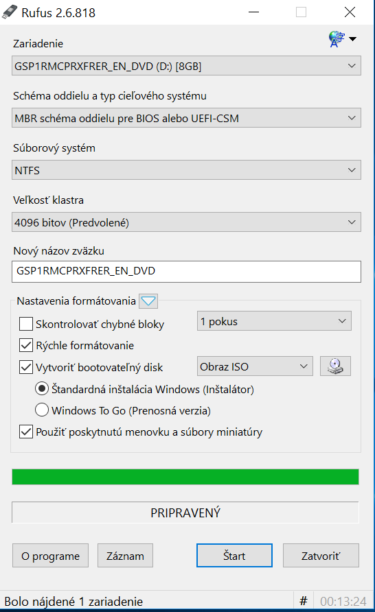Select Windows To Go radio option
The image size is (375, 612).
coord(42,410)
